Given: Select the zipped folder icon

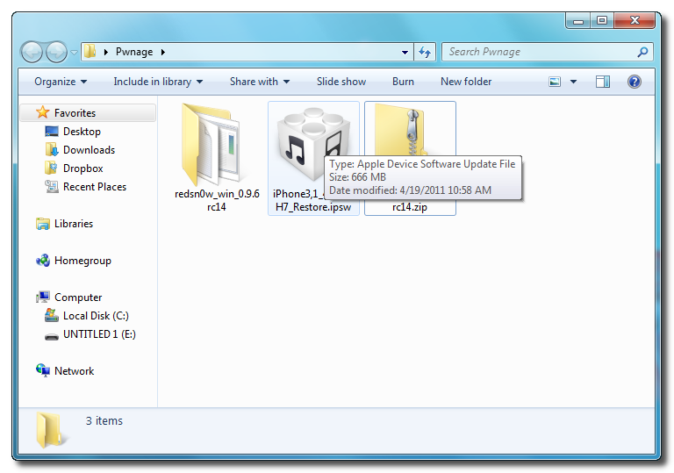Looking at the screenshot, I should (400, 129).
